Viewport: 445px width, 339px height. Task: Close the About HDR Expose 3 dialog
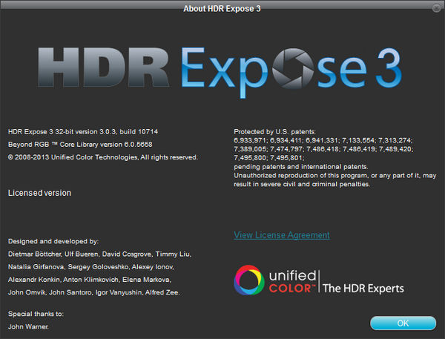tap(434, 7)
